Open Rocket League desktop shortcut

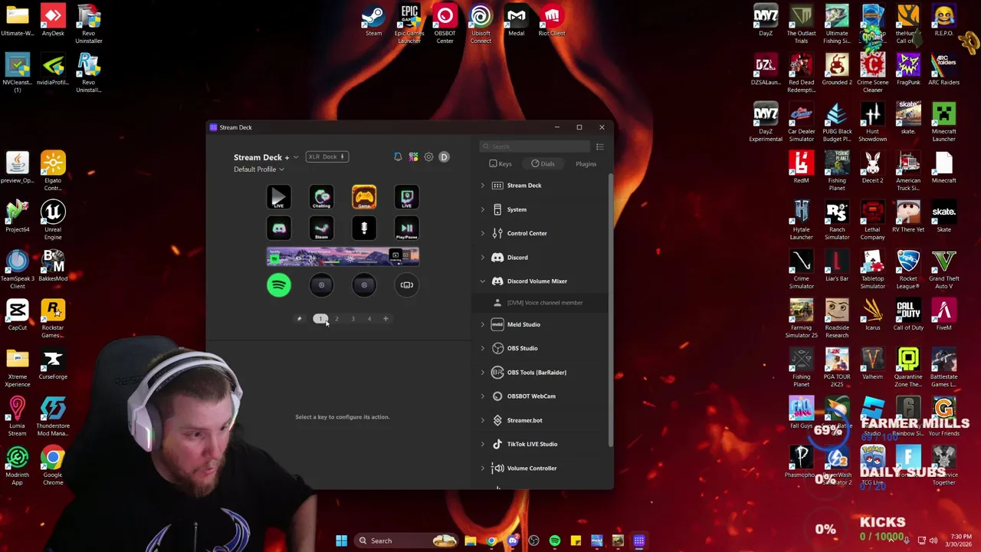click(x=908, y=269)
